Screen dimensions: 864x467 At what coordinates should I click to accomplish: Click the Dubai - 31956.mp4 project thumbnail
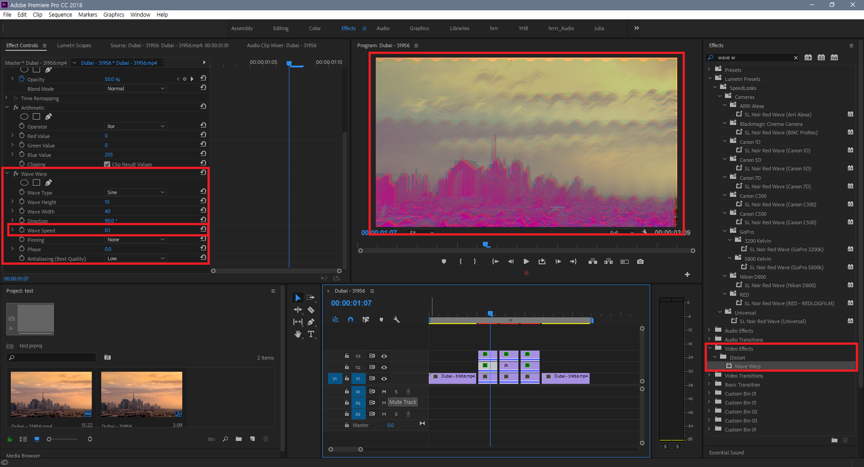tap(51, 394)
